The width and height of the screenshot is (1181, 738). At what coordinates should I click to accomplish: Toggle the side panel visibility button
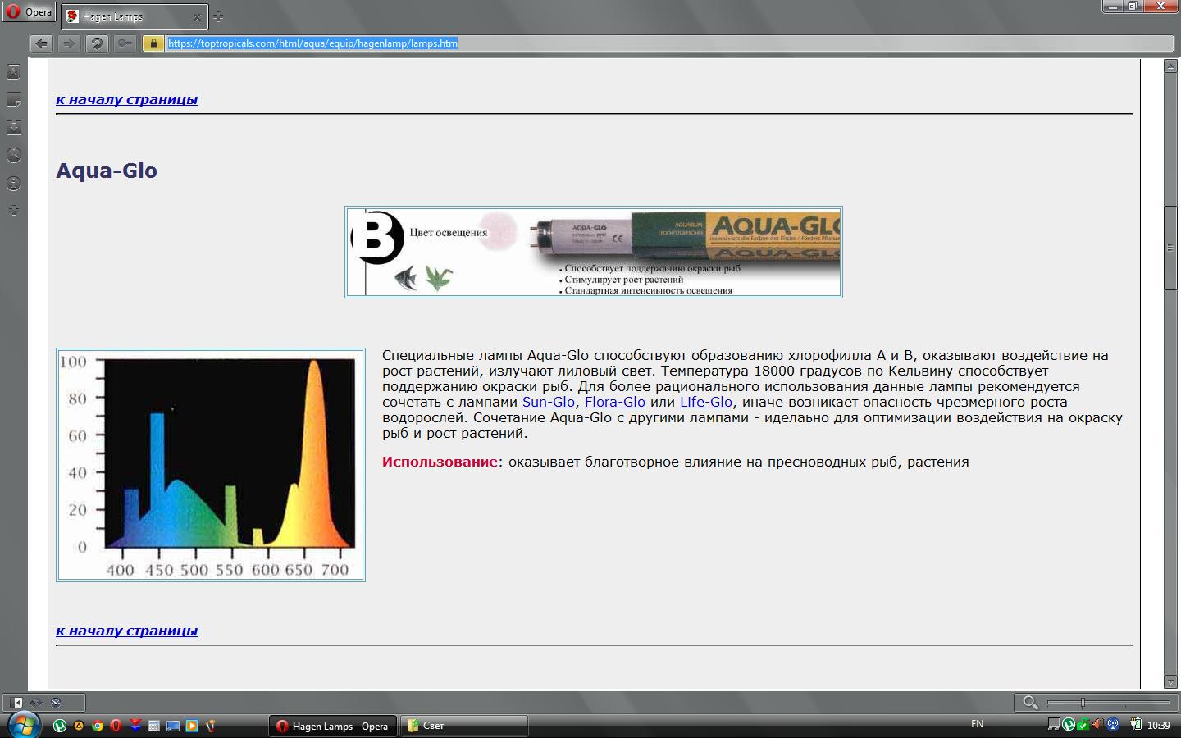(x=17, y=703)
